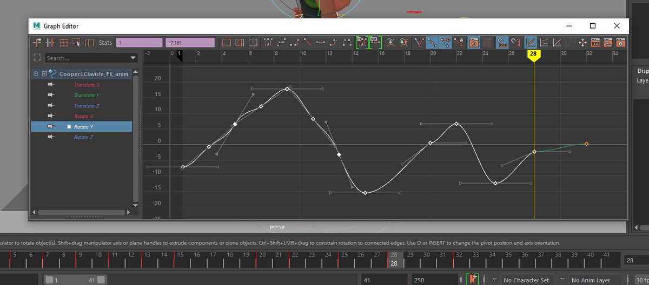Click the Buffer Curve Snapshot icon

390,42
